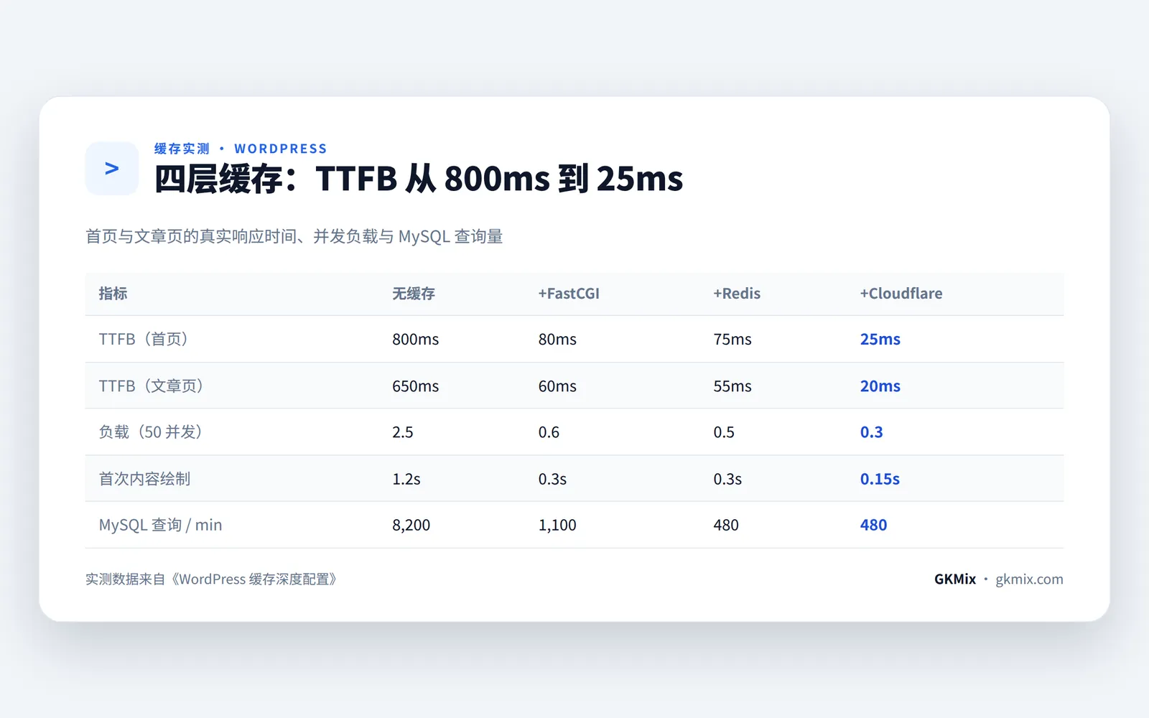Image resolution: width=1149 pixels, height=718 pixels.
Task: Click the TTFB（首页）row label
Action: click(144, 339)
